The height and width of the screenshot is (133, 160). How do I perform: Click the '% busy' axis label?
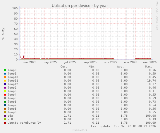3,34
